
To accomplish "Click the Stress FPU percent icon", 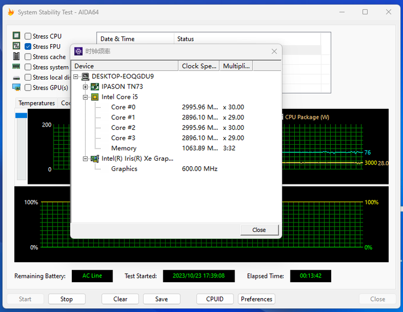I will [16, 46].
